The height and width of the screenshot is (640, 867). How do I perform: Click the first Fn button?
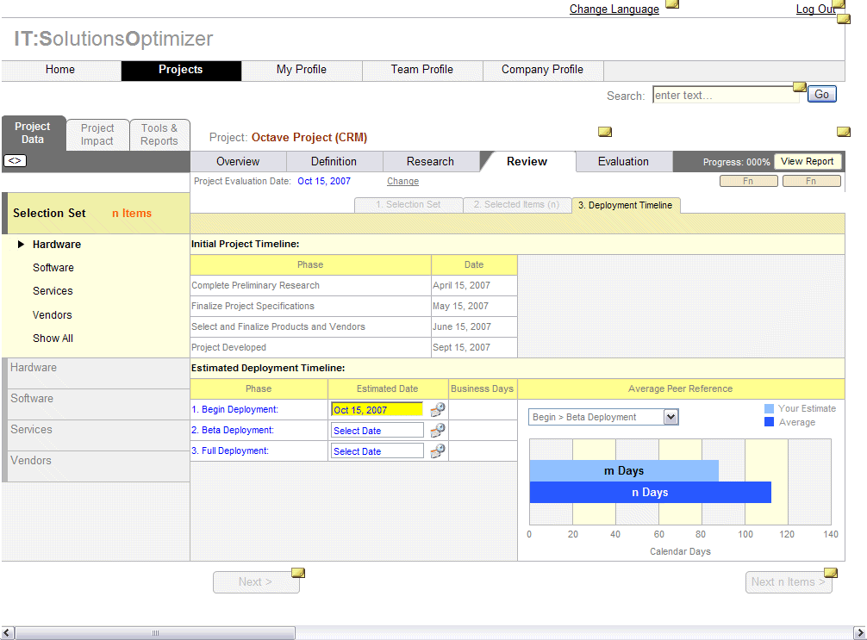748,181
